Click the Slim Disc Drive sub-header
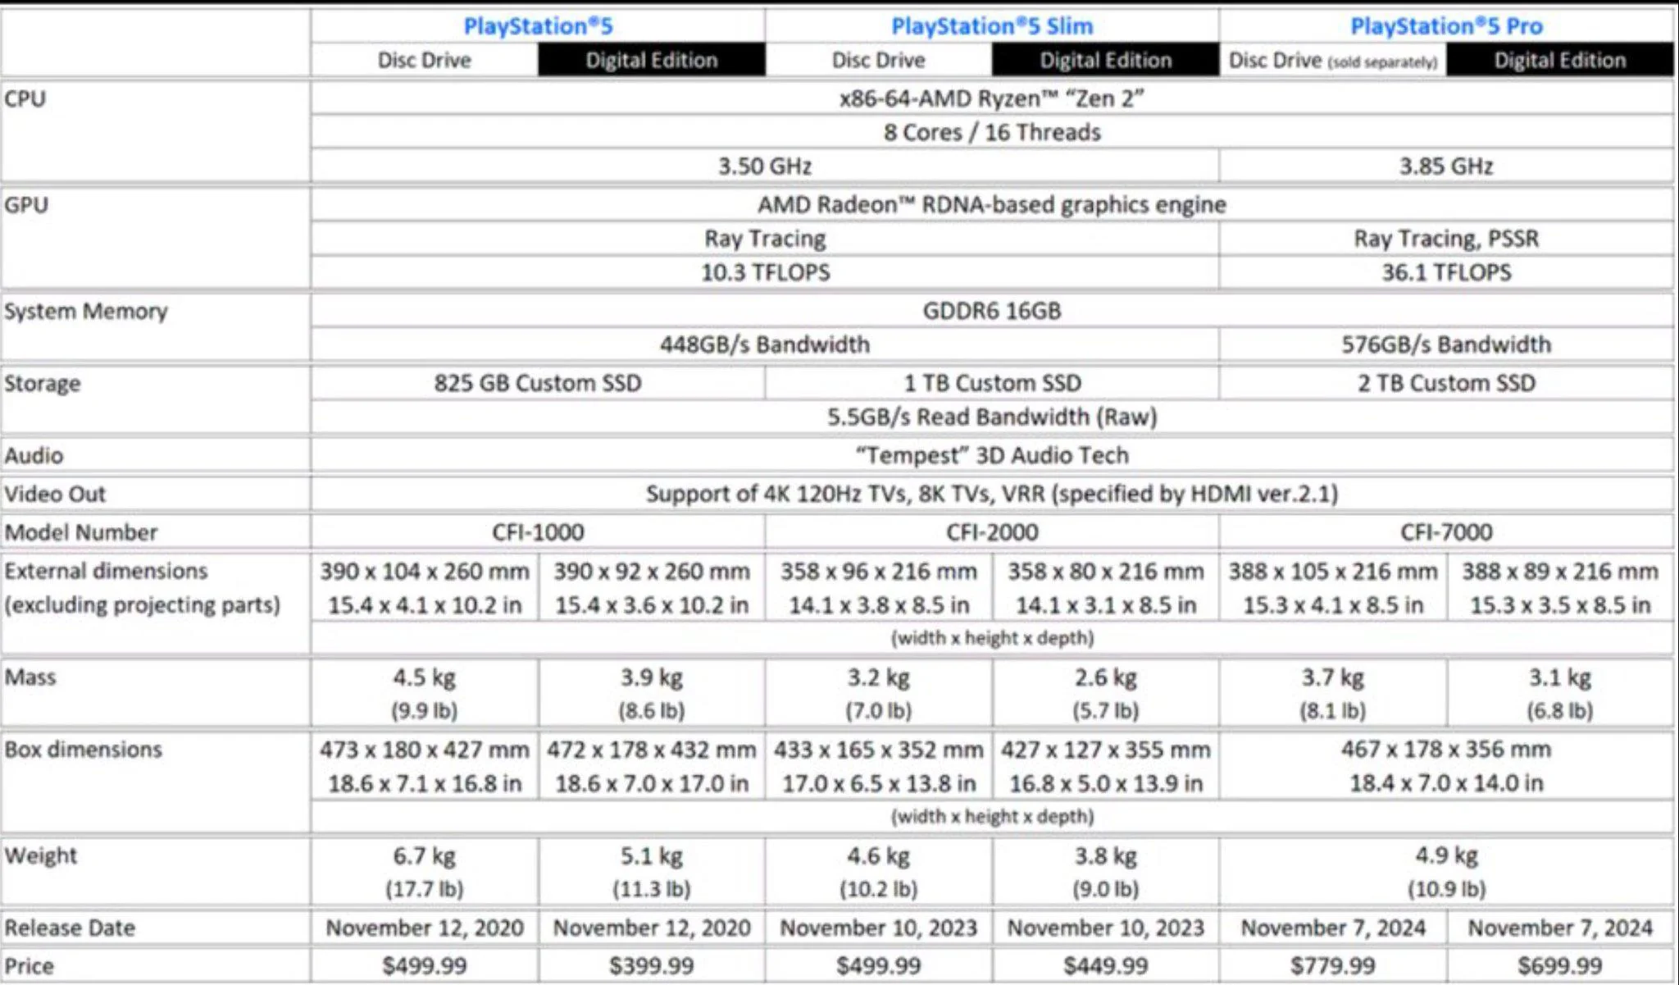 pos(877,60)
